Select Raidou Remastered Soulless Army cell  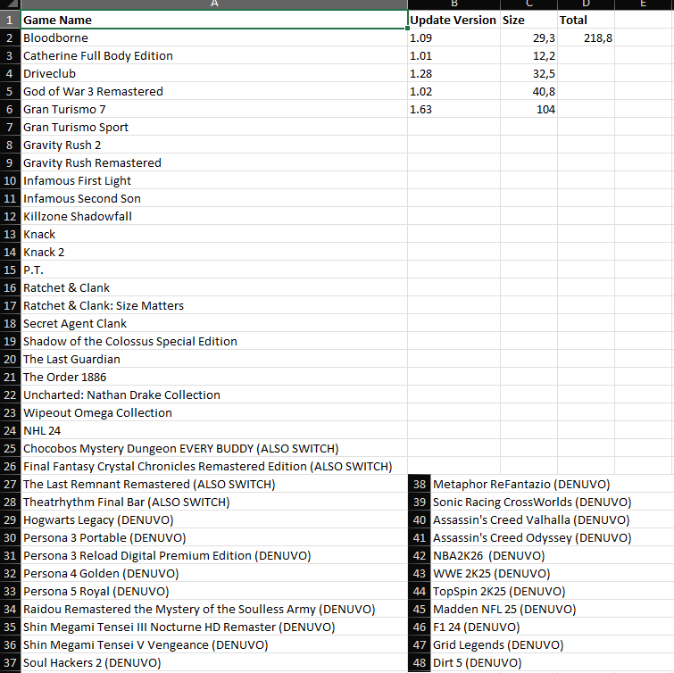click(x=214, y=609)
